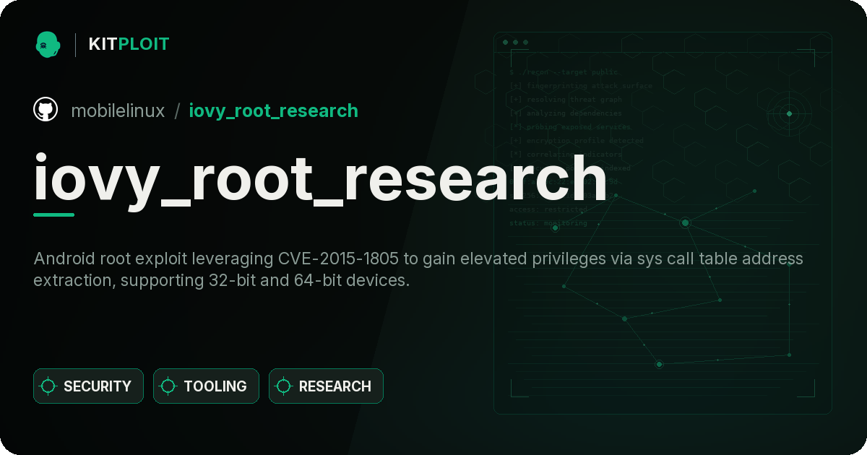Select the SECURITY tag
This screenshot has width=867, height=455.
(x=88, y=386)
